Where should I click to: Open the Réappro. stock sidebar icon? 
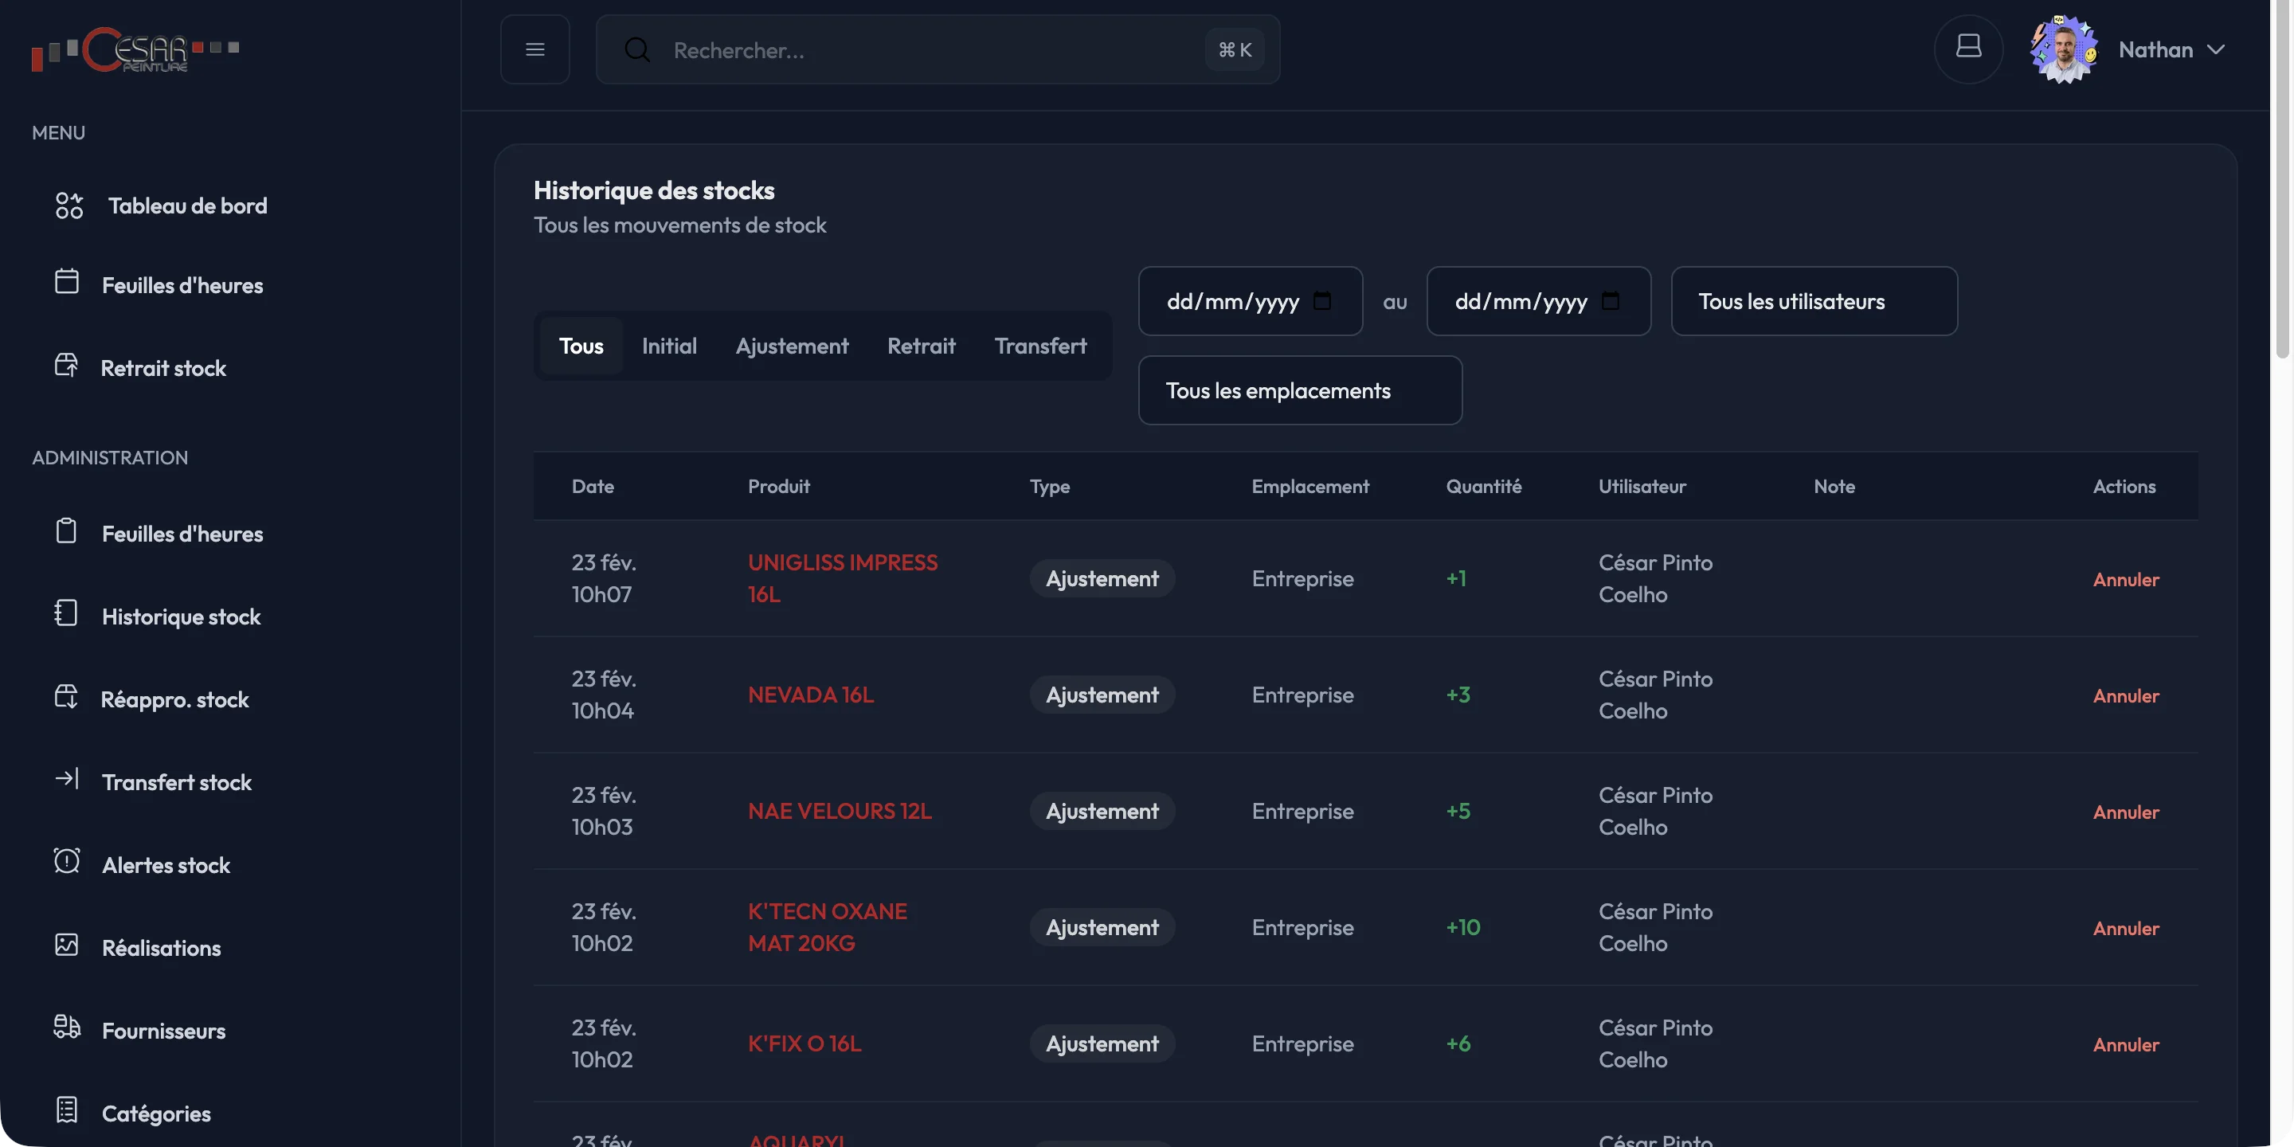click(67, 696)
